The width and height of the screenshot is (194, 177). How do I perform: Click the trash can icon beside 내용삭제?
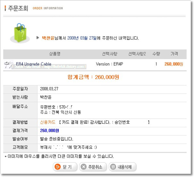click(113, 167)
